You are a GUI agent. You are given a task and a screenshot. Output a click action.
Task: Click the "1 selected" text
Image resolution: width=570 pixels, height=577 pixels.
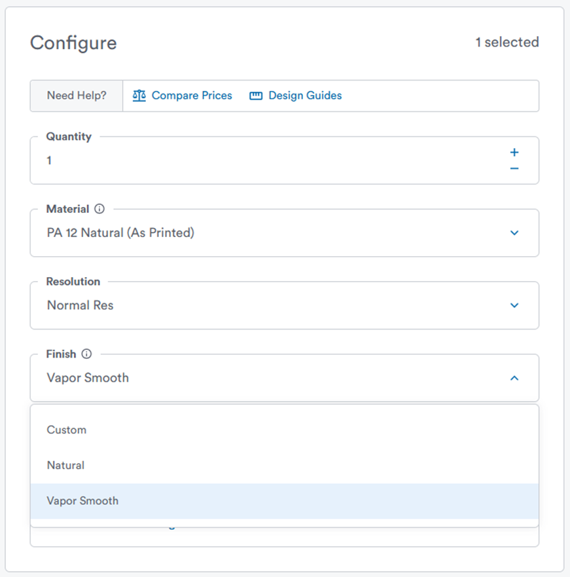click(x=507, y=43)
